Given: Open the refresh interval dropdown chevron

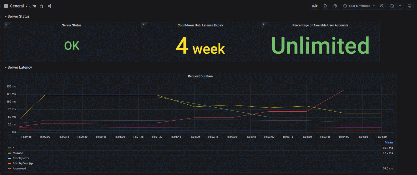Looking at the screenshot, I should pos(400,6).
